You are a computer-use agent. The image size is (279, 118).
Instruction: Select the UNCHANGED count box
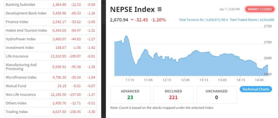[217, 95]
